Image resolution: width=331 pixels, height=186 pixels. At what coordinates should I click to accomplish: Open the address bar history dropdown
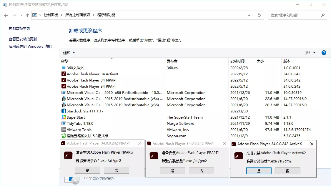point(249,15)
